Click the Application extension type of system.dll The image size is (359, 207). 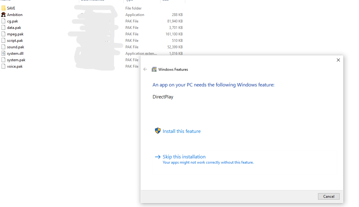[x=141, y=54]
